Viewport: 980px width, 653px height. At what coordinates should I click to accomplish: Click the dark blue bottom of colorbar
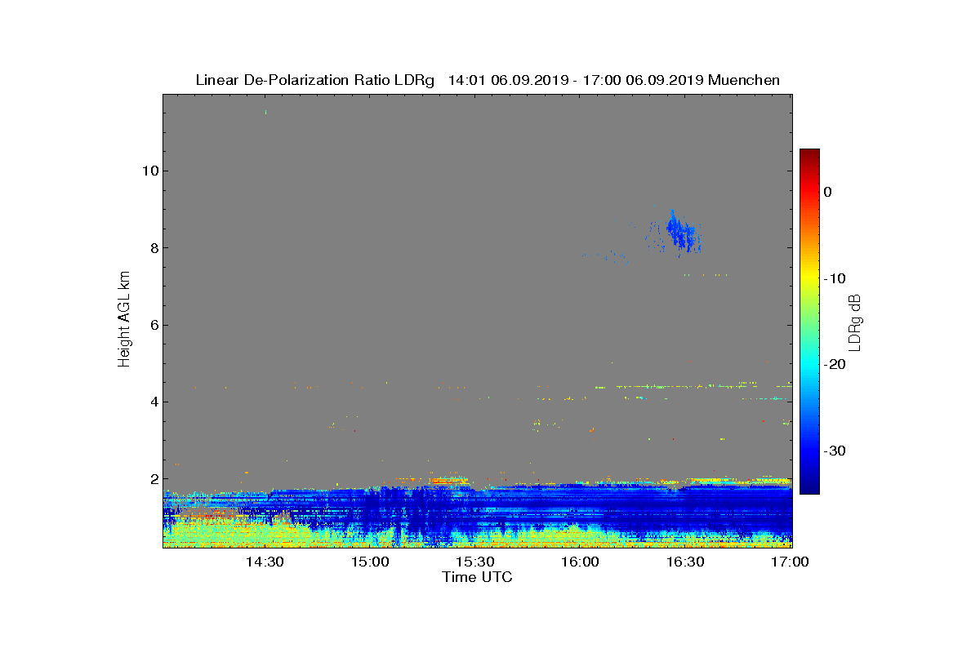tap(809, 486)
